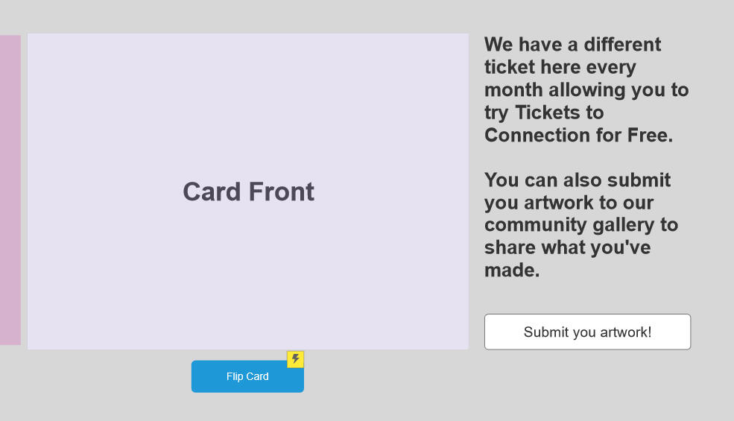
Task: Click the "ticket here every" text line
Action: point(560,67)
